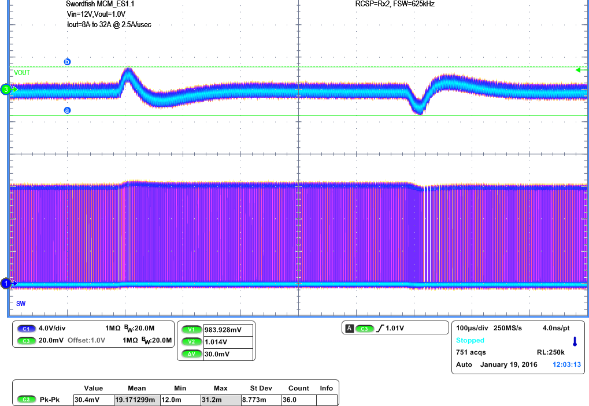Open the Auto trigger mode selector
The height and width of the screenshot is (406, 589).
tap(465, 364)
